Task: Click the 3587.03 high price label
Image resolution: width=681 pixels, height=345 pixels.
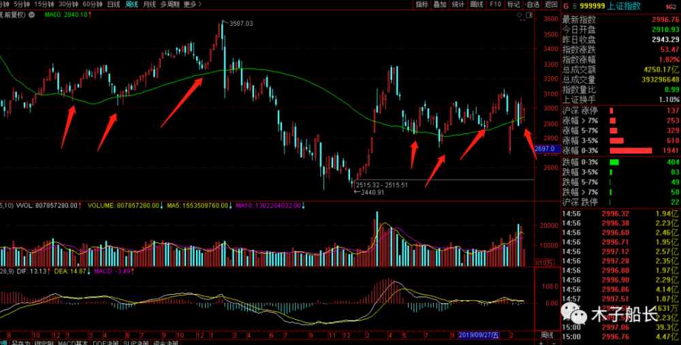Action: (241, 23)
